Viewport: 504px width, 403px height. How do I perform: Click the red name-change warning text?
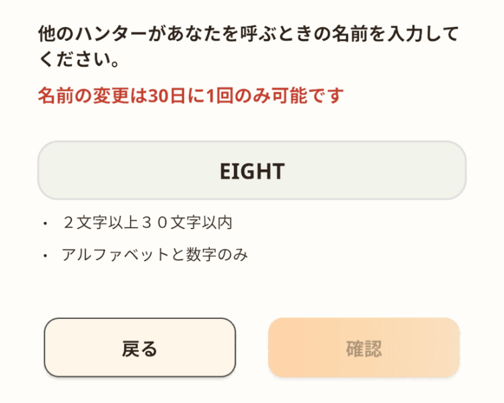pos(190,96)
